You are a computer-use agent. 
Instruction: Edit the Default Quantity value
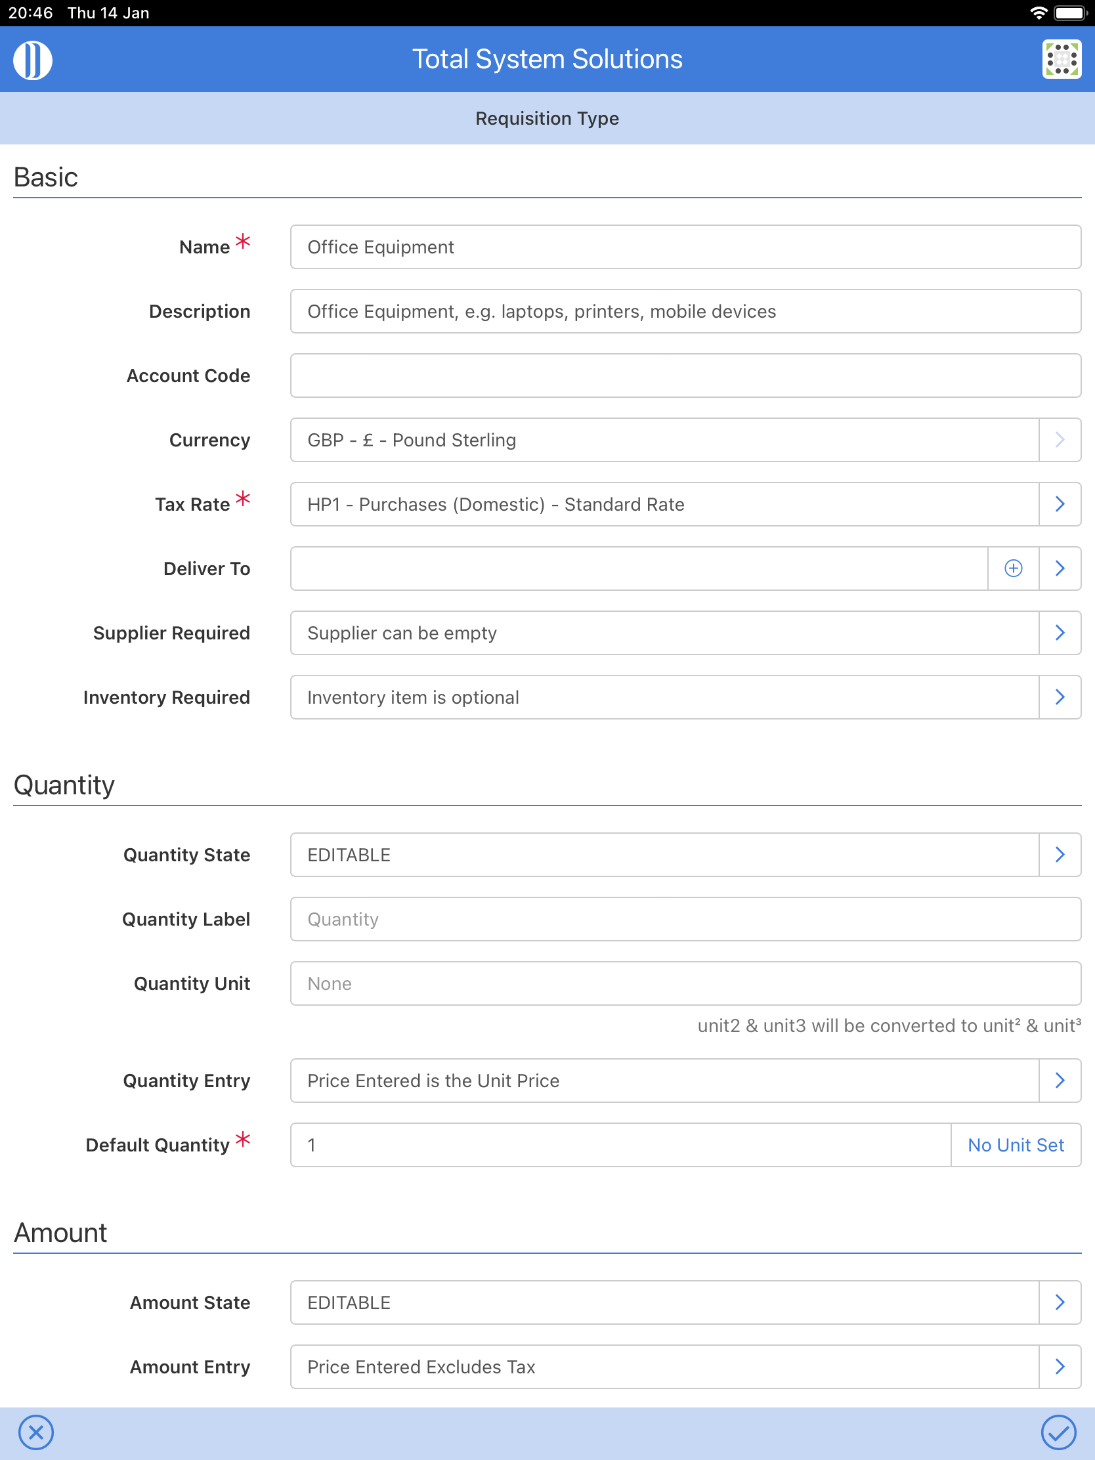coord(594,1145)
